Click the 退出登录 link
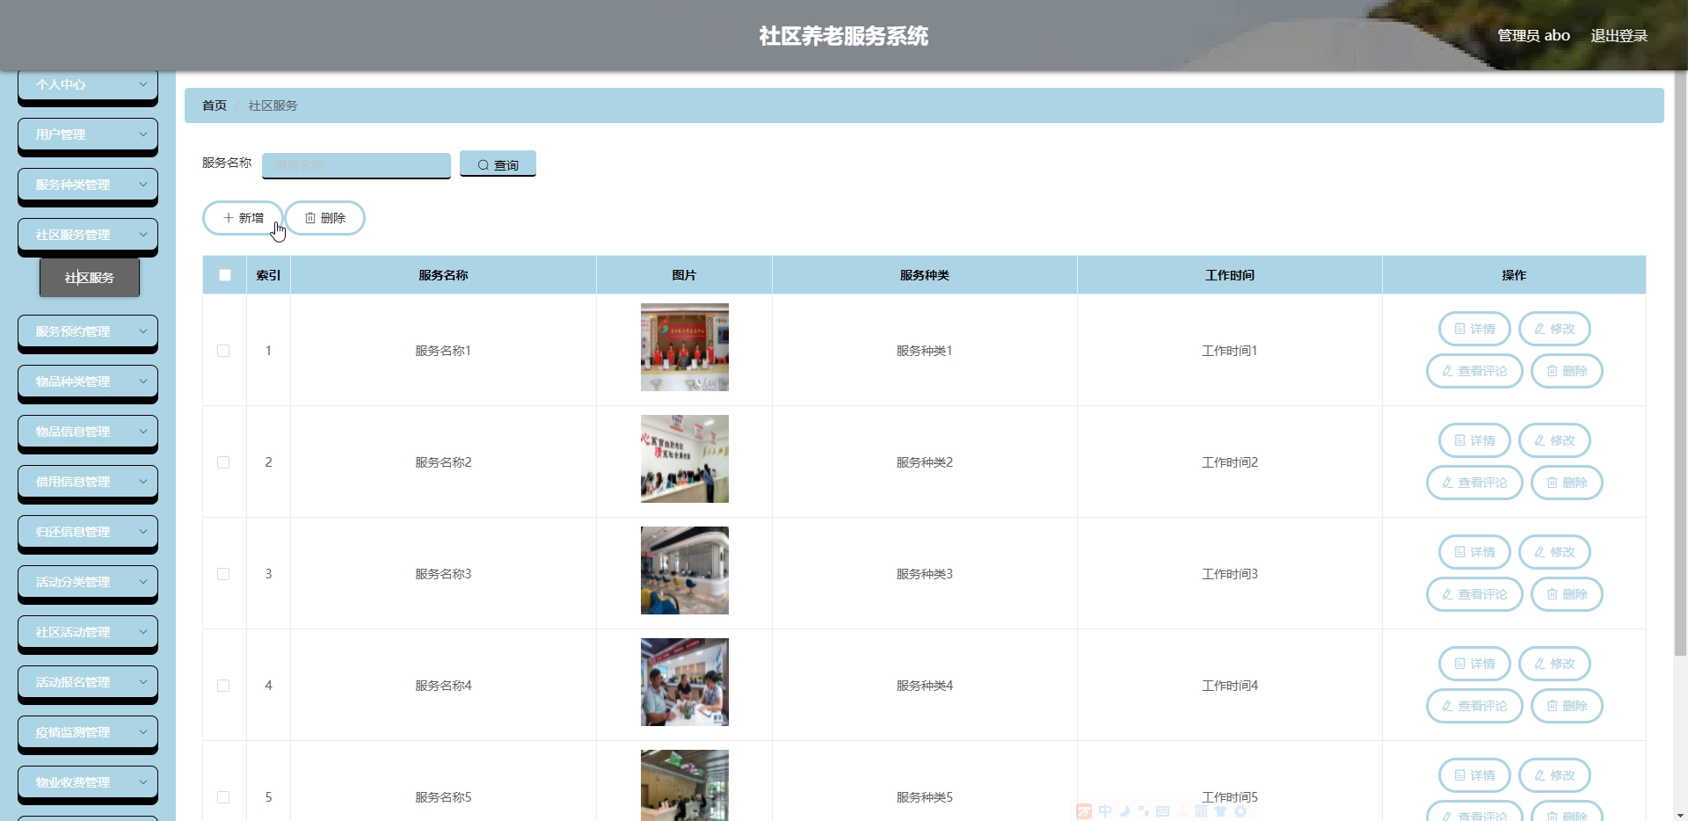 [1619, 36]
